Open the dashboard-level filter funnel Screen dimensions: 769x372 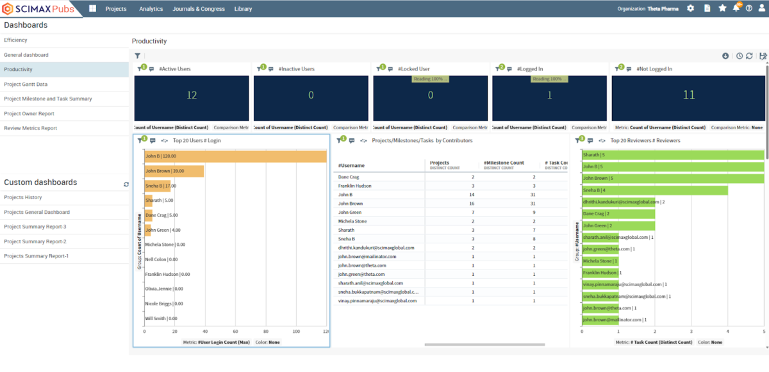pos(137,56)
